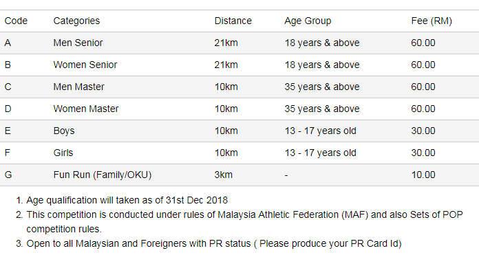Screen dimensions: 479x255
Task: Click the Categories column header
Action: 76,21
